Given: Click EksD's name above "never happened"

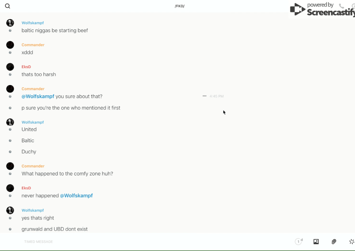Looking at the screenshot, I should click(x=26, y=188).
